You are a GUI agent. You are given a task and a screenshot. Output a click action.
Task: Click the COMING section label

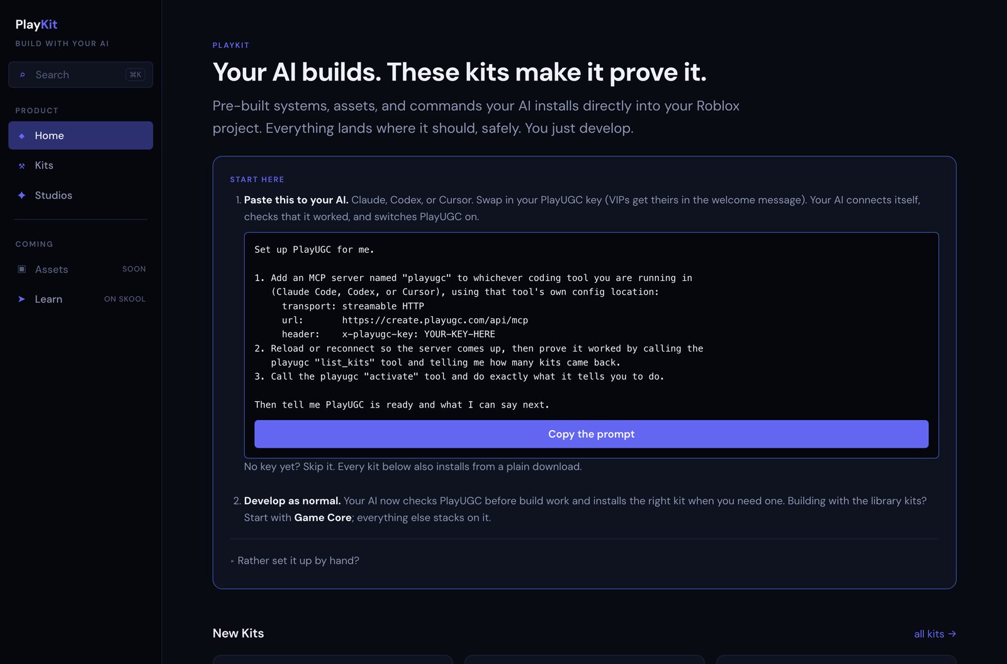click(x=34, y=244)
